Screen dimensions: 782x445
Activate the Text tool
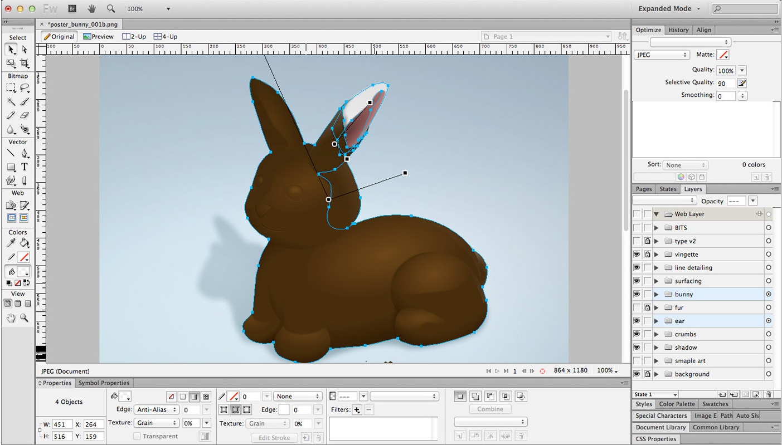click(x=25, y=167)
